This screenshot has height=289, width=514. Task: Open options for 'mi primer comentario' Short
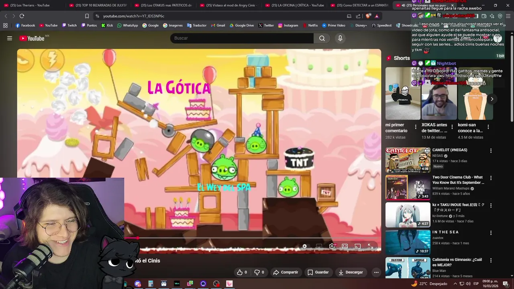click(416, 127)
